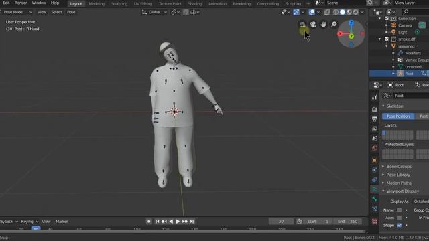429x241 pixels.
Task: Enable the Axes display checkbox
Action: pyautogui.click(x=400, y=218)
